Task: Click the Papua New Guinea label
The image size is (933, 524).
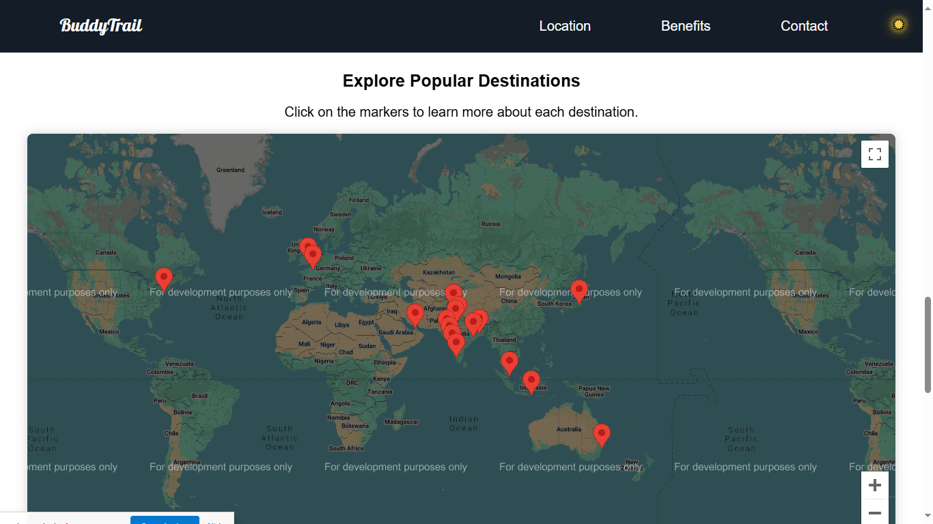Action: click(x=594, y=392)
